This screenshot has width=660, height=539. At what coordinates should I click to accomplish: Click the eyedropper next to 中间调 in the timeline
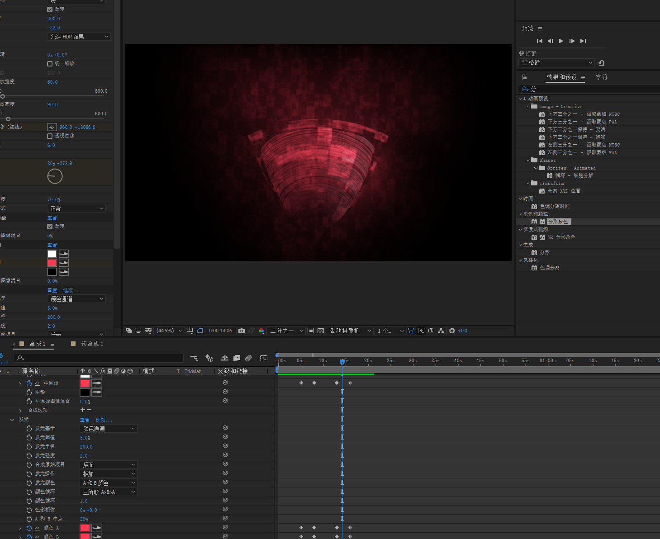pos(97,383)
